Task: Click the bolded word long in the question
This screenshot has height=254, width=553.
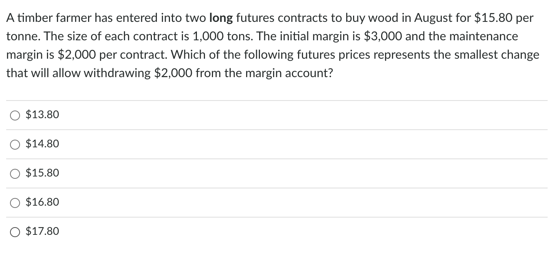Action: (222, 18)
